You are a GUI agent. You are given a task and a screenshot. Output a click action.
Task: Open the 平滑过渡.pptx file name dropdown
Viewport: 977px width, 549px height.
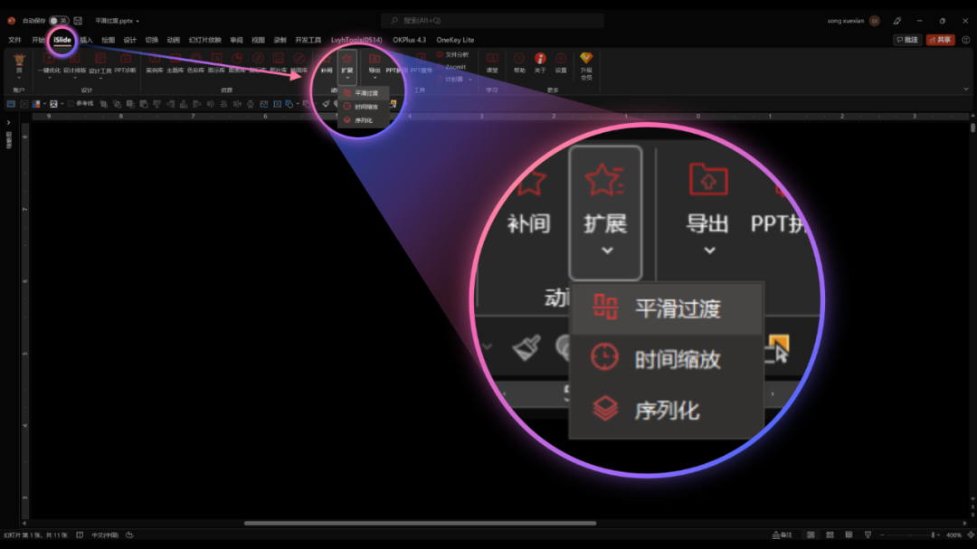(117, 21)
